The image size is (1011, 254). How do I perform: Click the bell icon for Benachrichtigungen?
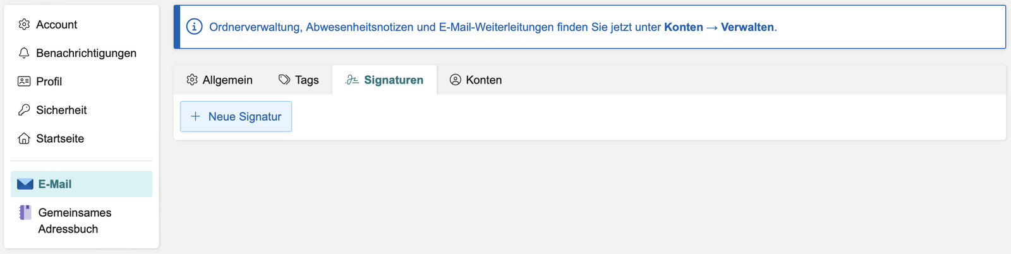[x=24, y=53]
